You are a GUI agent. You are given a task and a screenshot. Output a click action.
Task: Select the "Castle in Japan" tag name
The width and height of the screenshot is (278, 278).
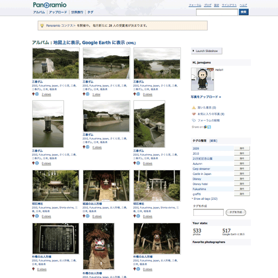[x=202, y=174]
